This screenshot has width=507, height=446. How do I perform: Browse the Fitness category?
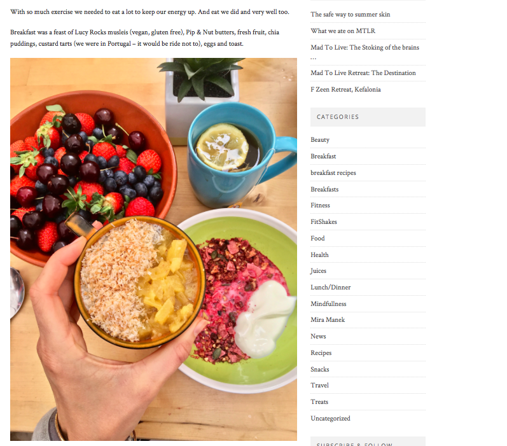tap(320, 206)
